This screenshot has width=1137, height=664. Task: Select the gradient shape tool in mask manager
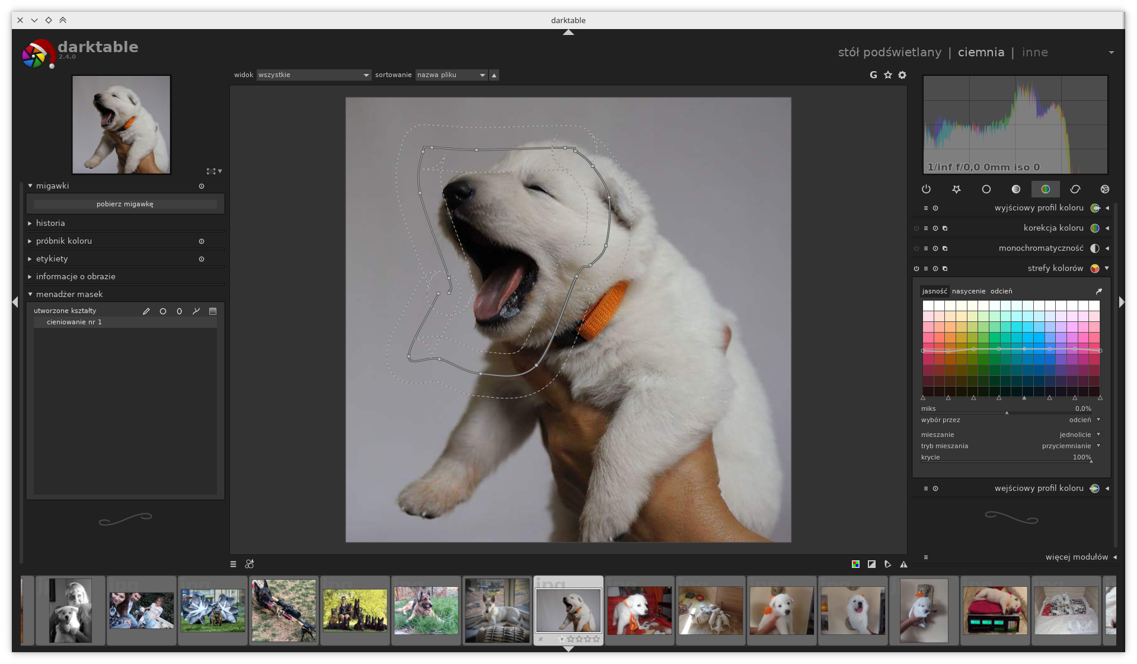213,311
